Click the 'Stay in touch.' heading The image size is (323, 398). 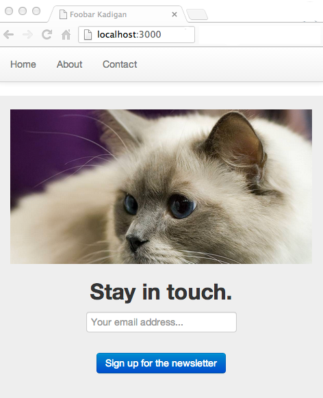tap(161, 292)
